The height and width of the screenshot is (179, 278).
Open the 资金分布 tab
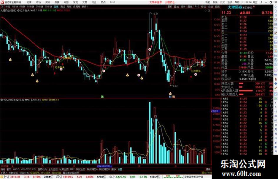coord(24,173)
